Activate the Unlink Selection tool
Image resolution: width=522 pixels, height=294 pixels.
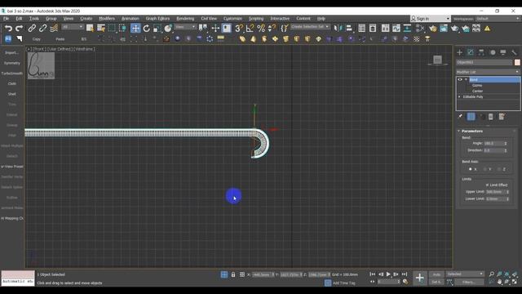click(42, 29)
